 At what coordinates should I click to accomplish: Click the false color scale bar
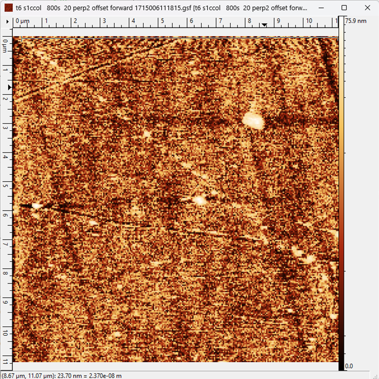[x=341, y=193]
